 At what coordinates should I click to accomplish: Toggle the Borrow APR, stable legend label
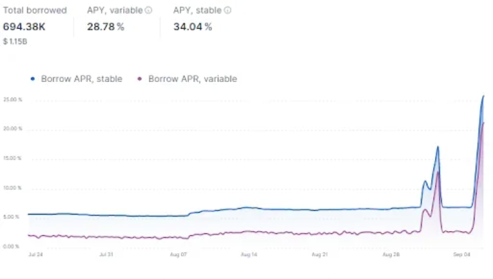pos(82,79)
